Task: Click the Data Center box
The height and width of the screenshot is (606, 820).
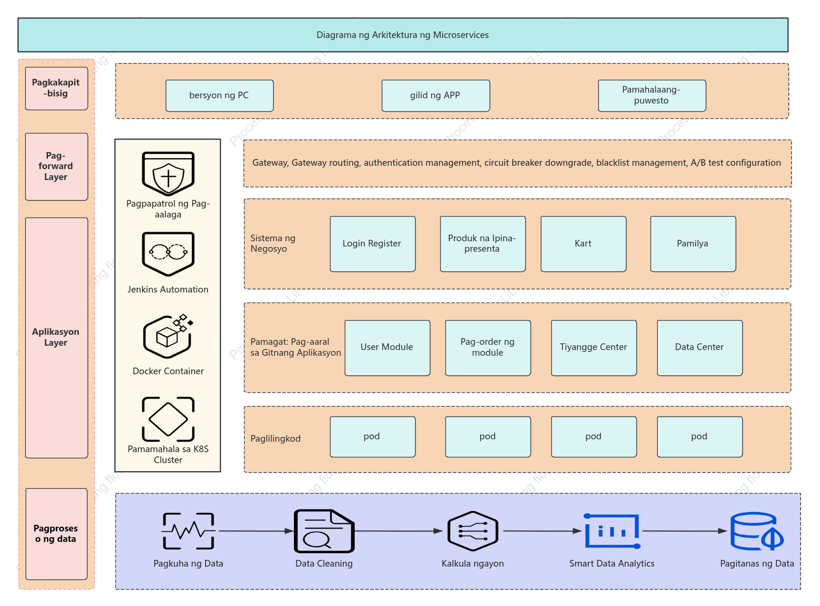Action: point(699,348)
